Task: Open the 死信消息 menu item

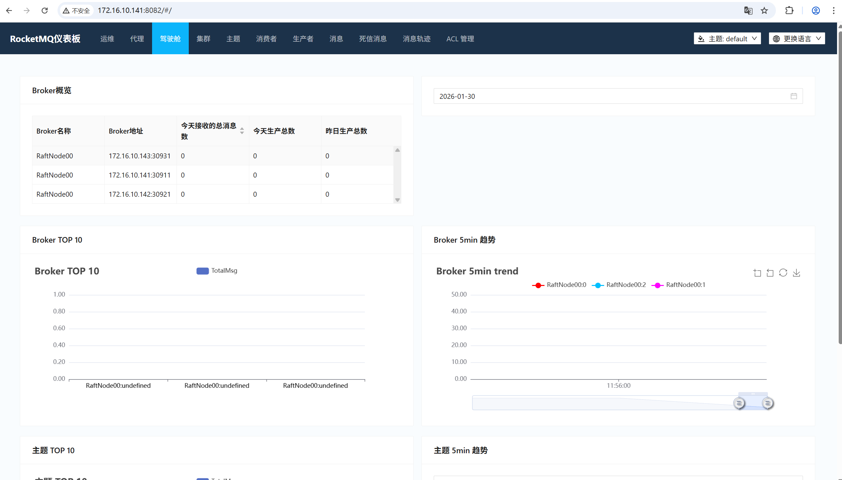Action: click(372, 38)
